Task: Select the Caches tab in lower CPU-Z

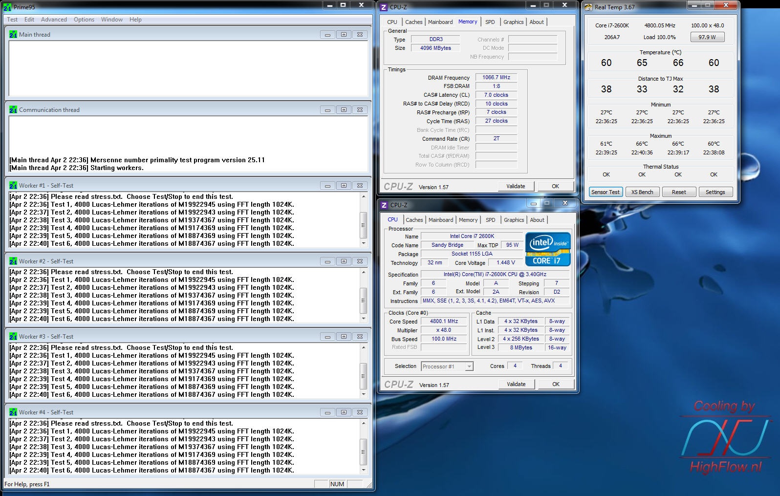Action: (414, 220)
